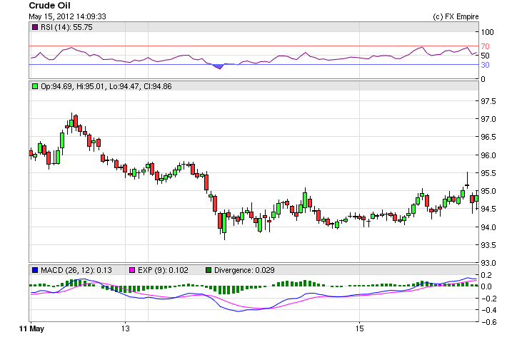Click the '-0.6' MACD axis label
This screenshot has width=507, height=347.
tap(488, 322)
